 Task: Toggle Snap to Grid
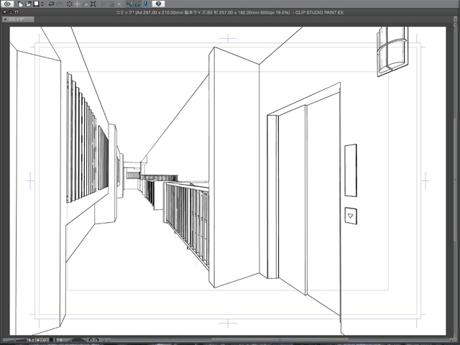coord(145,4)
